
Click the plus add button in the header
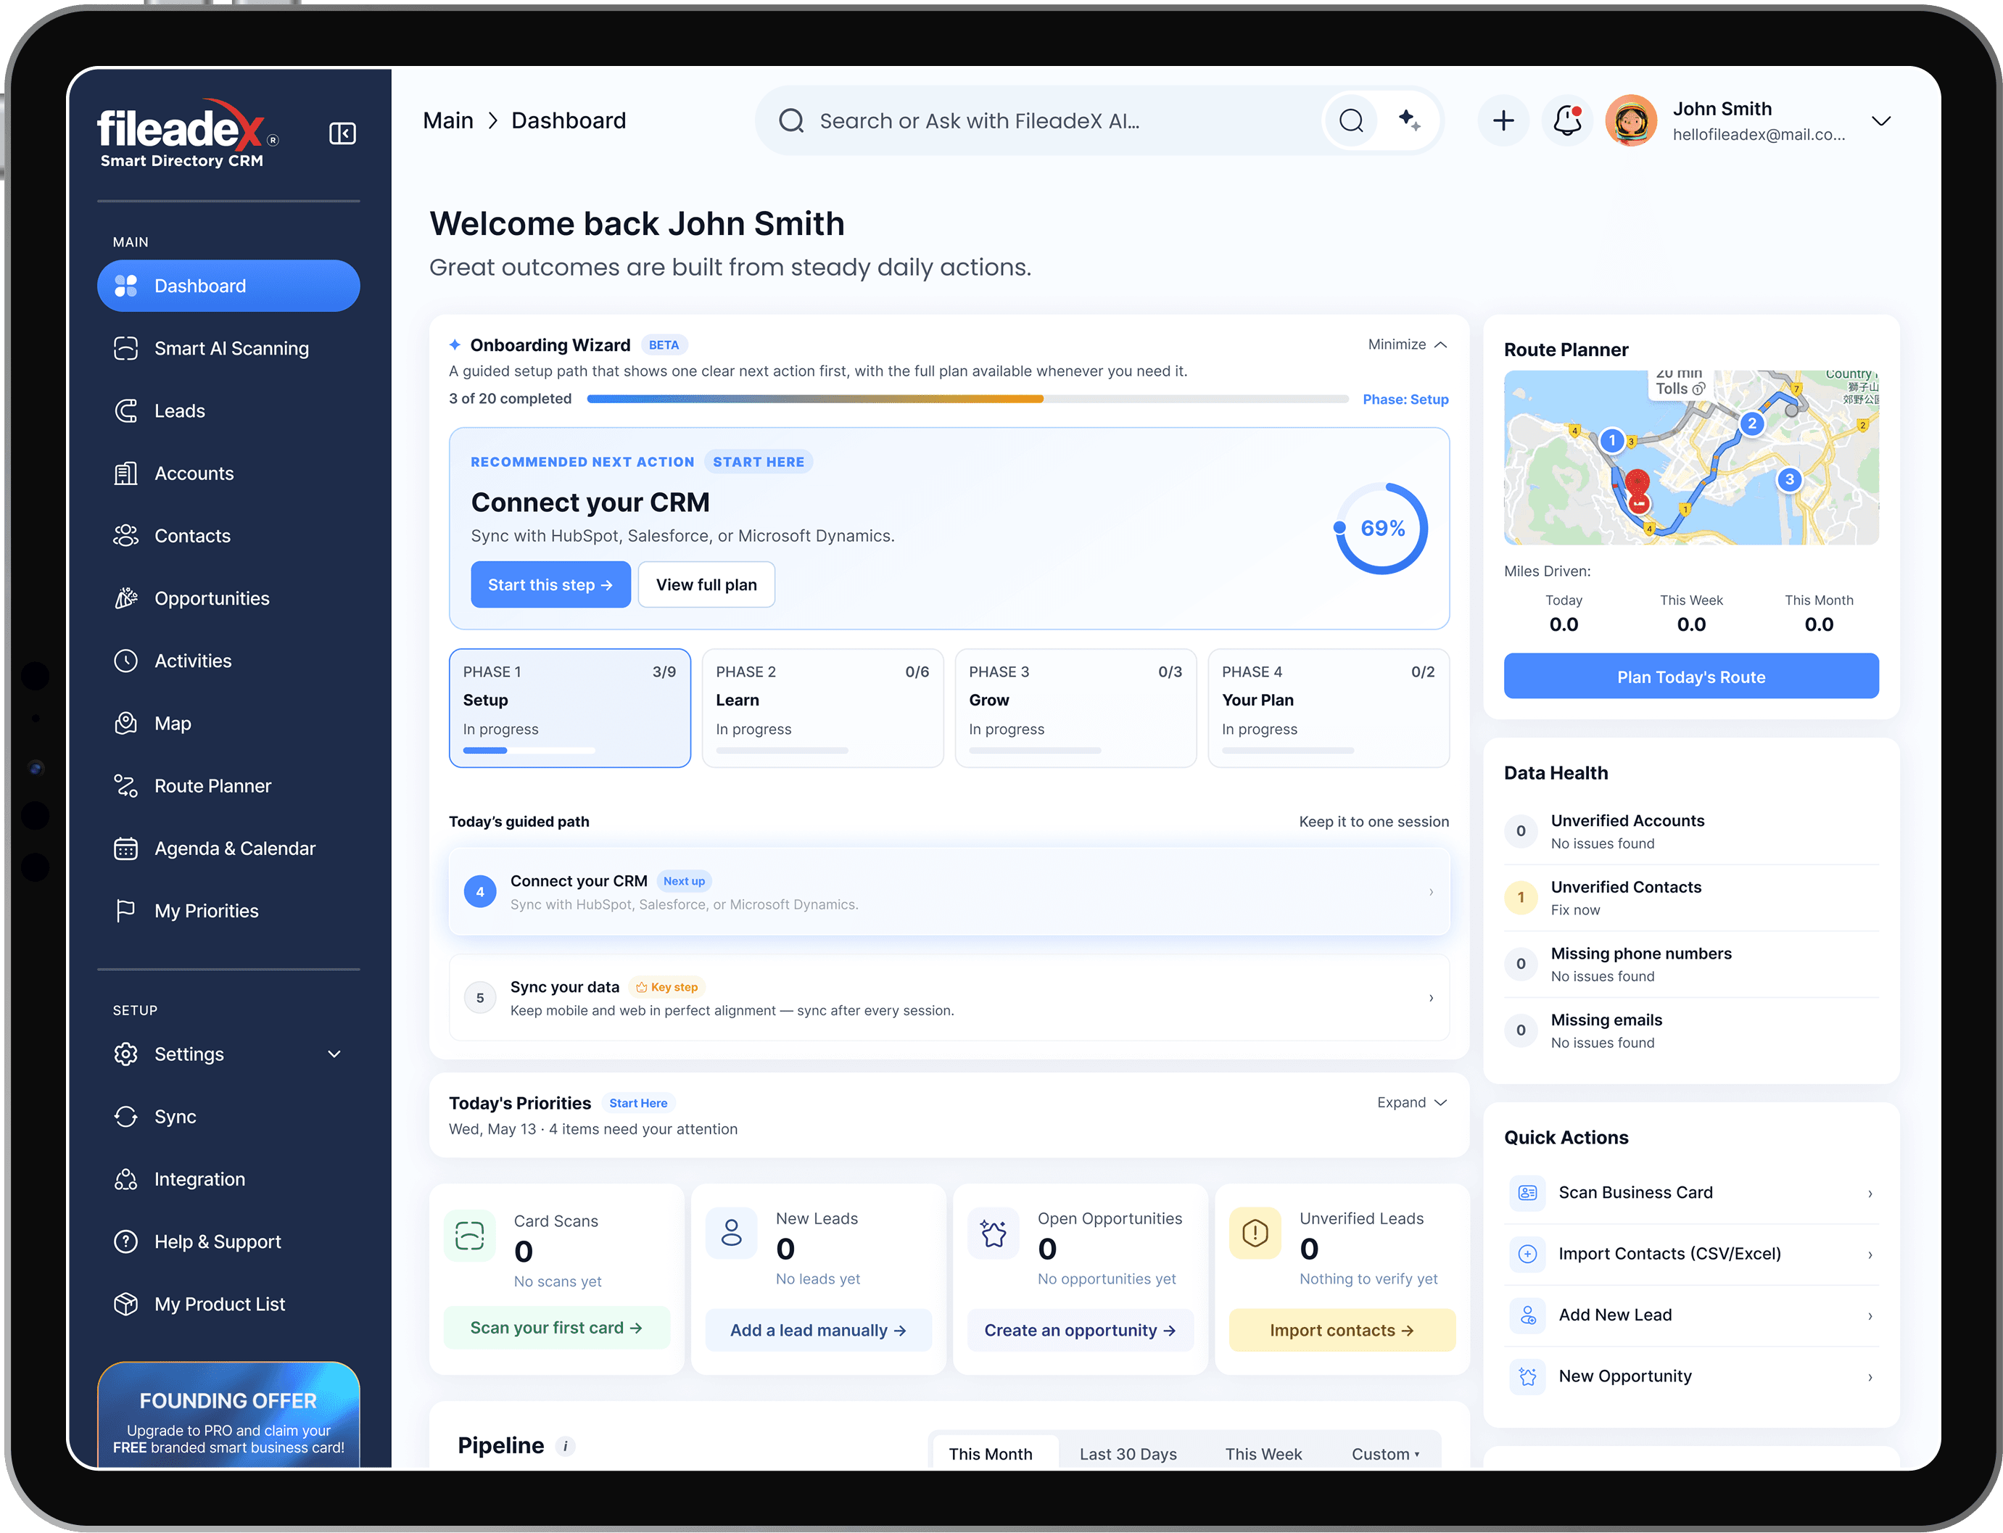(x=1503, y=120)
